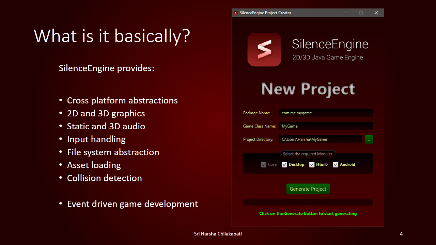Click the 'Game Class Name:' label
This screenshot has width=436, height=245.
tap(260, 126)
